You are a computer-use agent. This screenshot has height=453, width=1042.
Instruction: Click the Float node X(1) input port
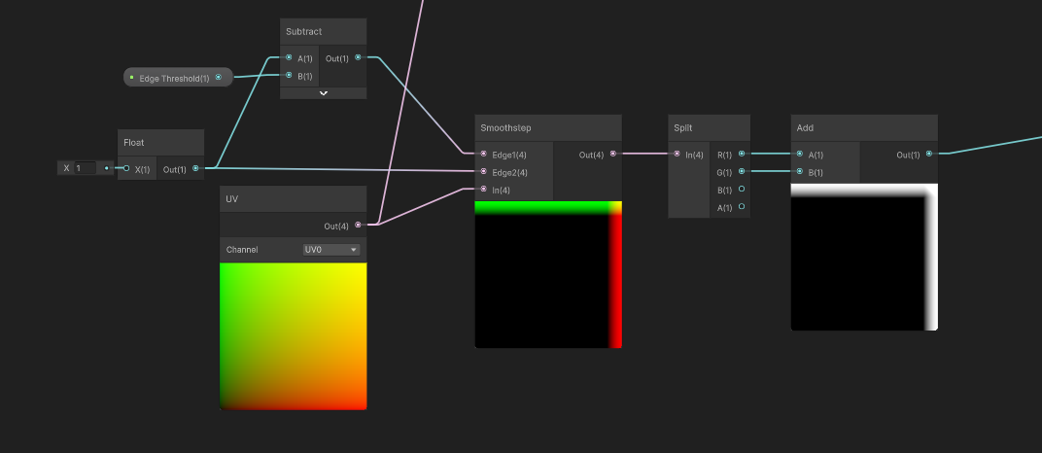[126, 169]
